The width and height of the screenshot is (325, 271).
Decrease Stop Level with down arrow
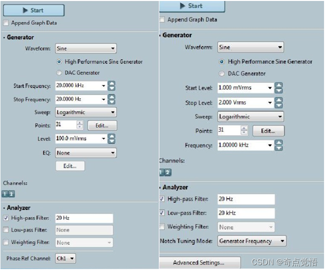[279, 106]
